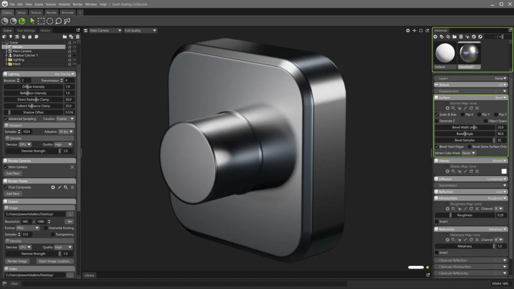Enable Bevel Same Surface Only
Screen dimensions: 514x289
click(x=469, y=147)
